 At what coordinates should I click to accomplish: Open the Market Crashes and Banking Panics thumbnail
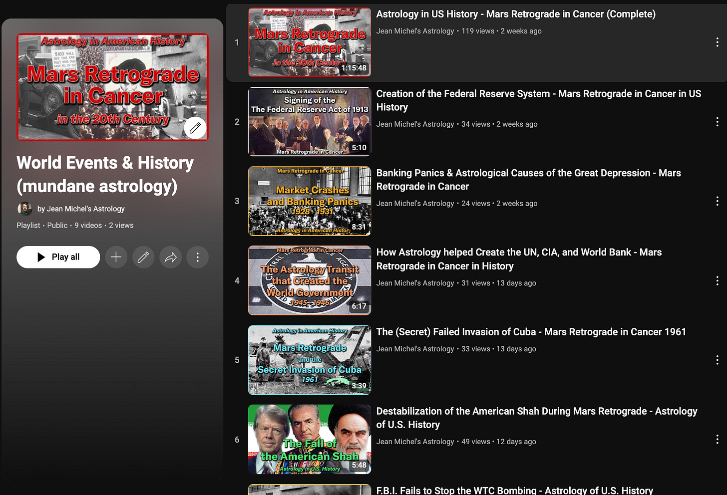click(x=310, y=201)
